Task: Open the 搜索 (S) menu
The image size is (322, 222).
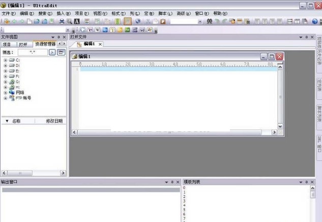Action: [x=45, y=13]
